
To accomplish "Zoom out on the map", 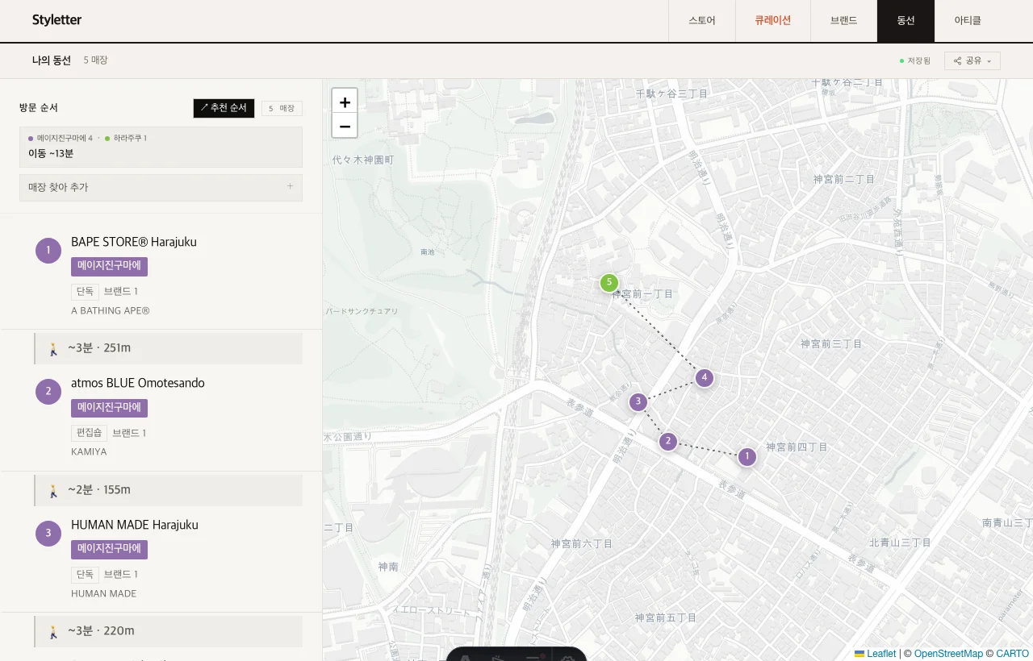I will [x=345, y=126].
